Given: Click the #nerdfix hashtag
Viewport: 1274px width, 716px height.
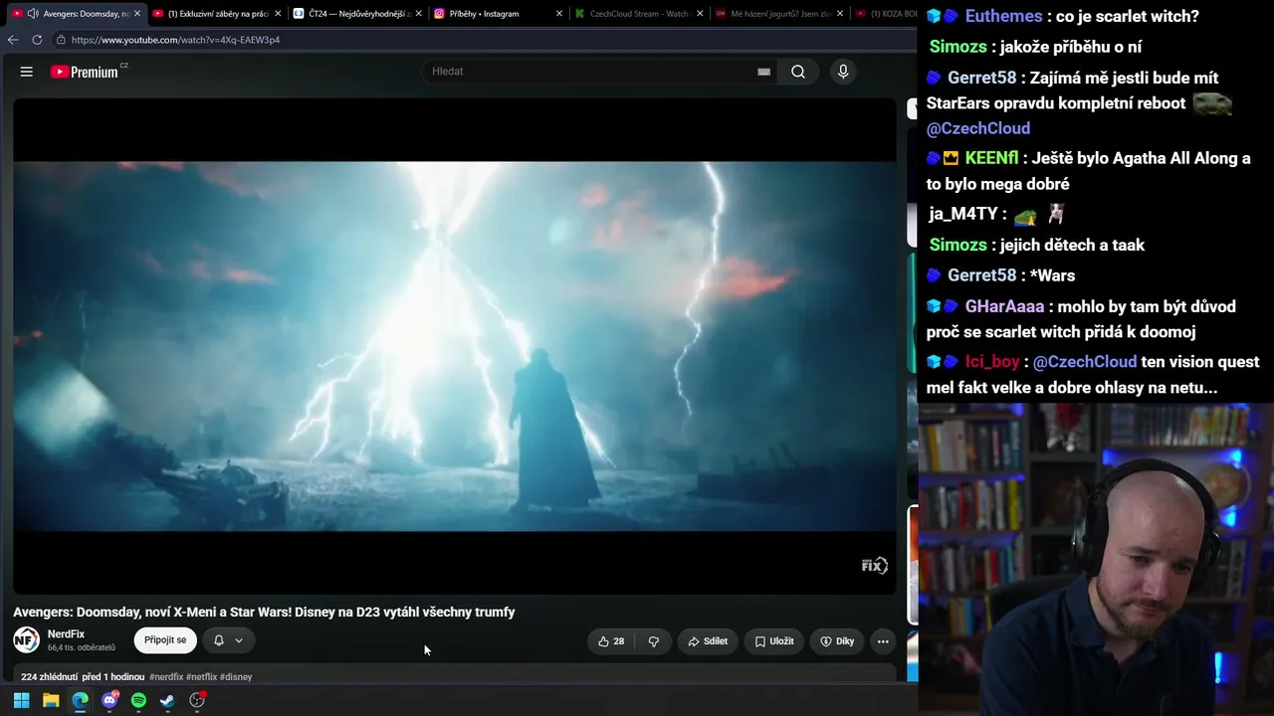Looking at the screenshot, I should pyautogui.click(x=166, y=677).
